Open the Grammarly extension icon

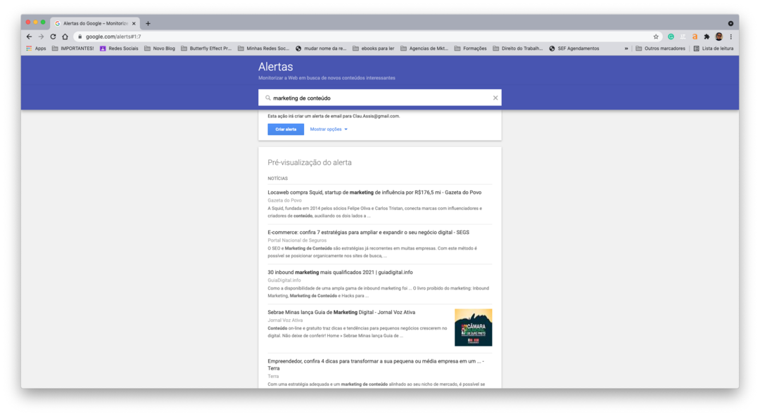pos(671,37)
